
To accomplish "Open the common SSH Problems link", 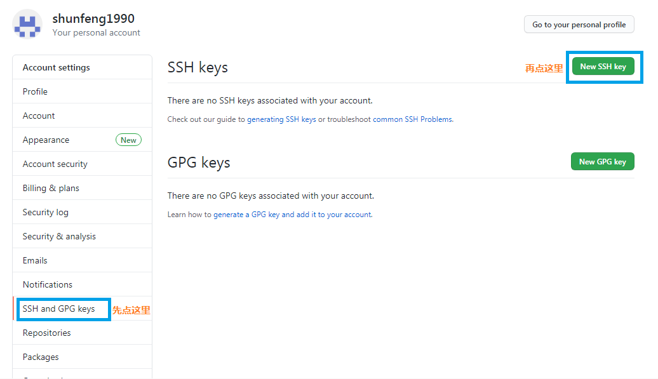I will point(412,119).
